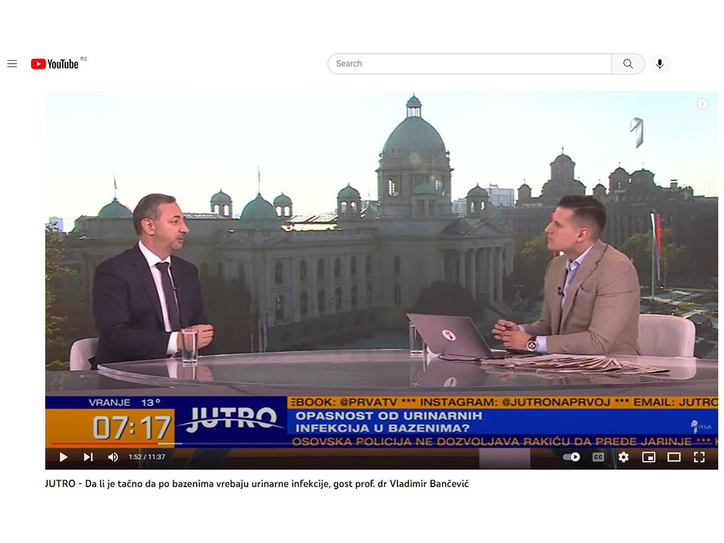This screenshot has width=724, height=543.
Task: Open the video info card icon
Action: pyautogui.click(x=702, y=104)
